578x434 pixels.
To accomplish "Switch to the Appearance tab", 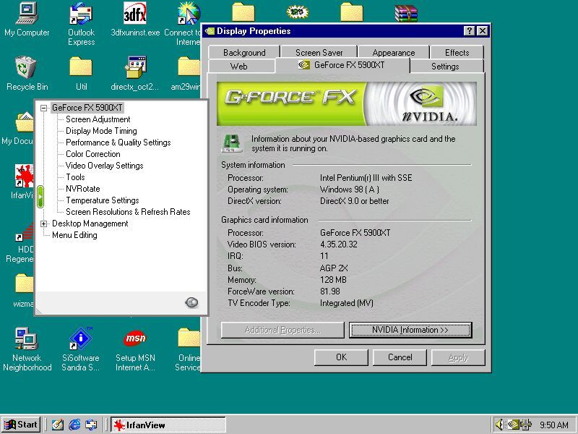I will pos(393,52).
